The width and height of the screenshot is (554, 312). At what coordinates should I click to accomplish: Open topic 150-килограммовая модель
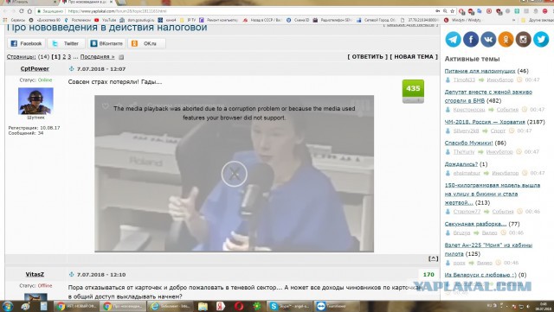pyautogui.click(x=493, y=194)
